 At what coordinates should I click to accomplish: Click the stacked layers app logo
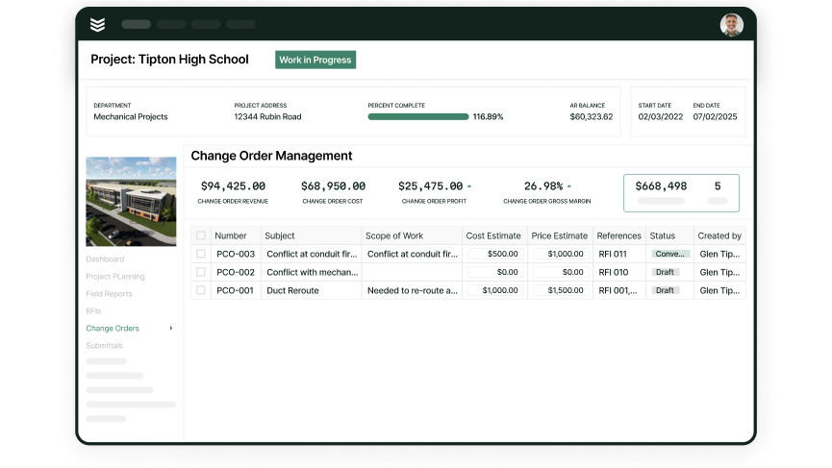coord(97,24)
